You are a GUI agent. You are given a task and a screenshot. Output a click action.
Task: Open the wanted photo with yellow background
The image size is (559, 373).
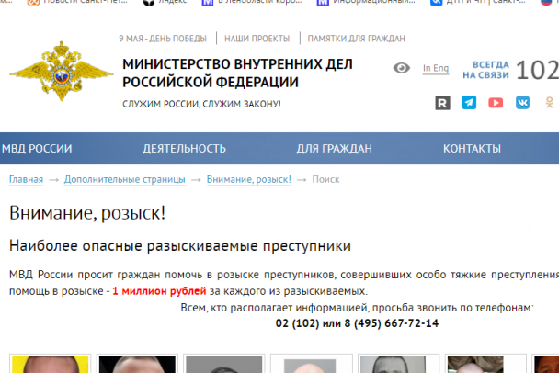51,364
